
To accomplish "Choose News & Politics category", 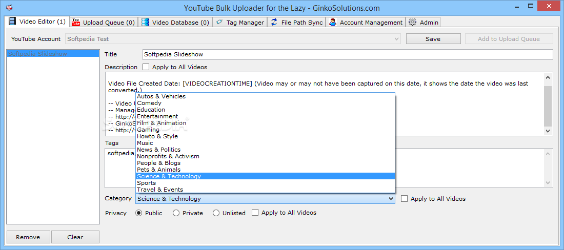I will pyautogui.click(x=266, y=150).
